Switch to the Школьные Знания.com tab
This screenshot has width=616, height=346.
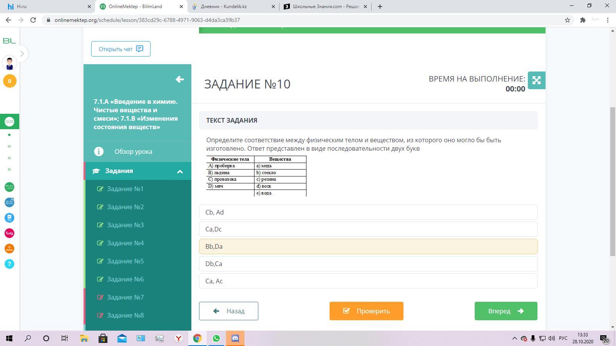(326, 7)
